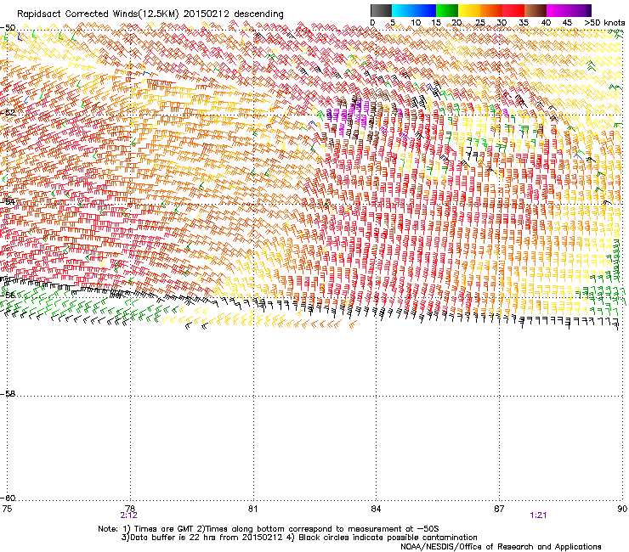Click the green 15-20 knots legend segment
Viewport: 629px width, 552px height.
pyautogui.click(x=447, y=10)
